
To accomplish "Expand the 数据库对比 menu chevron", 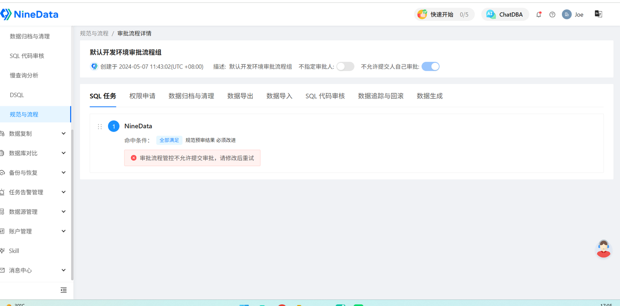I will pyautogui.click(x=63, y=153).
